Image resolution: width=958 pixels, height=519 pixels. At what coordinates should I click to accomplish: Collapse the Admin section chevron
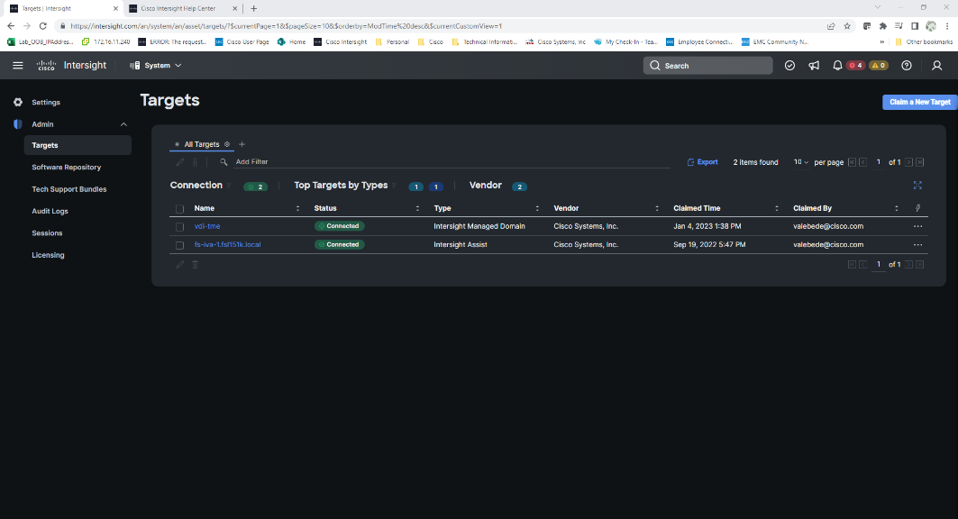tap(124, 124)
